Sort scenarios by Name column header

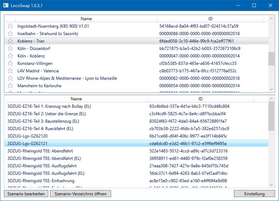coord(76,99)
